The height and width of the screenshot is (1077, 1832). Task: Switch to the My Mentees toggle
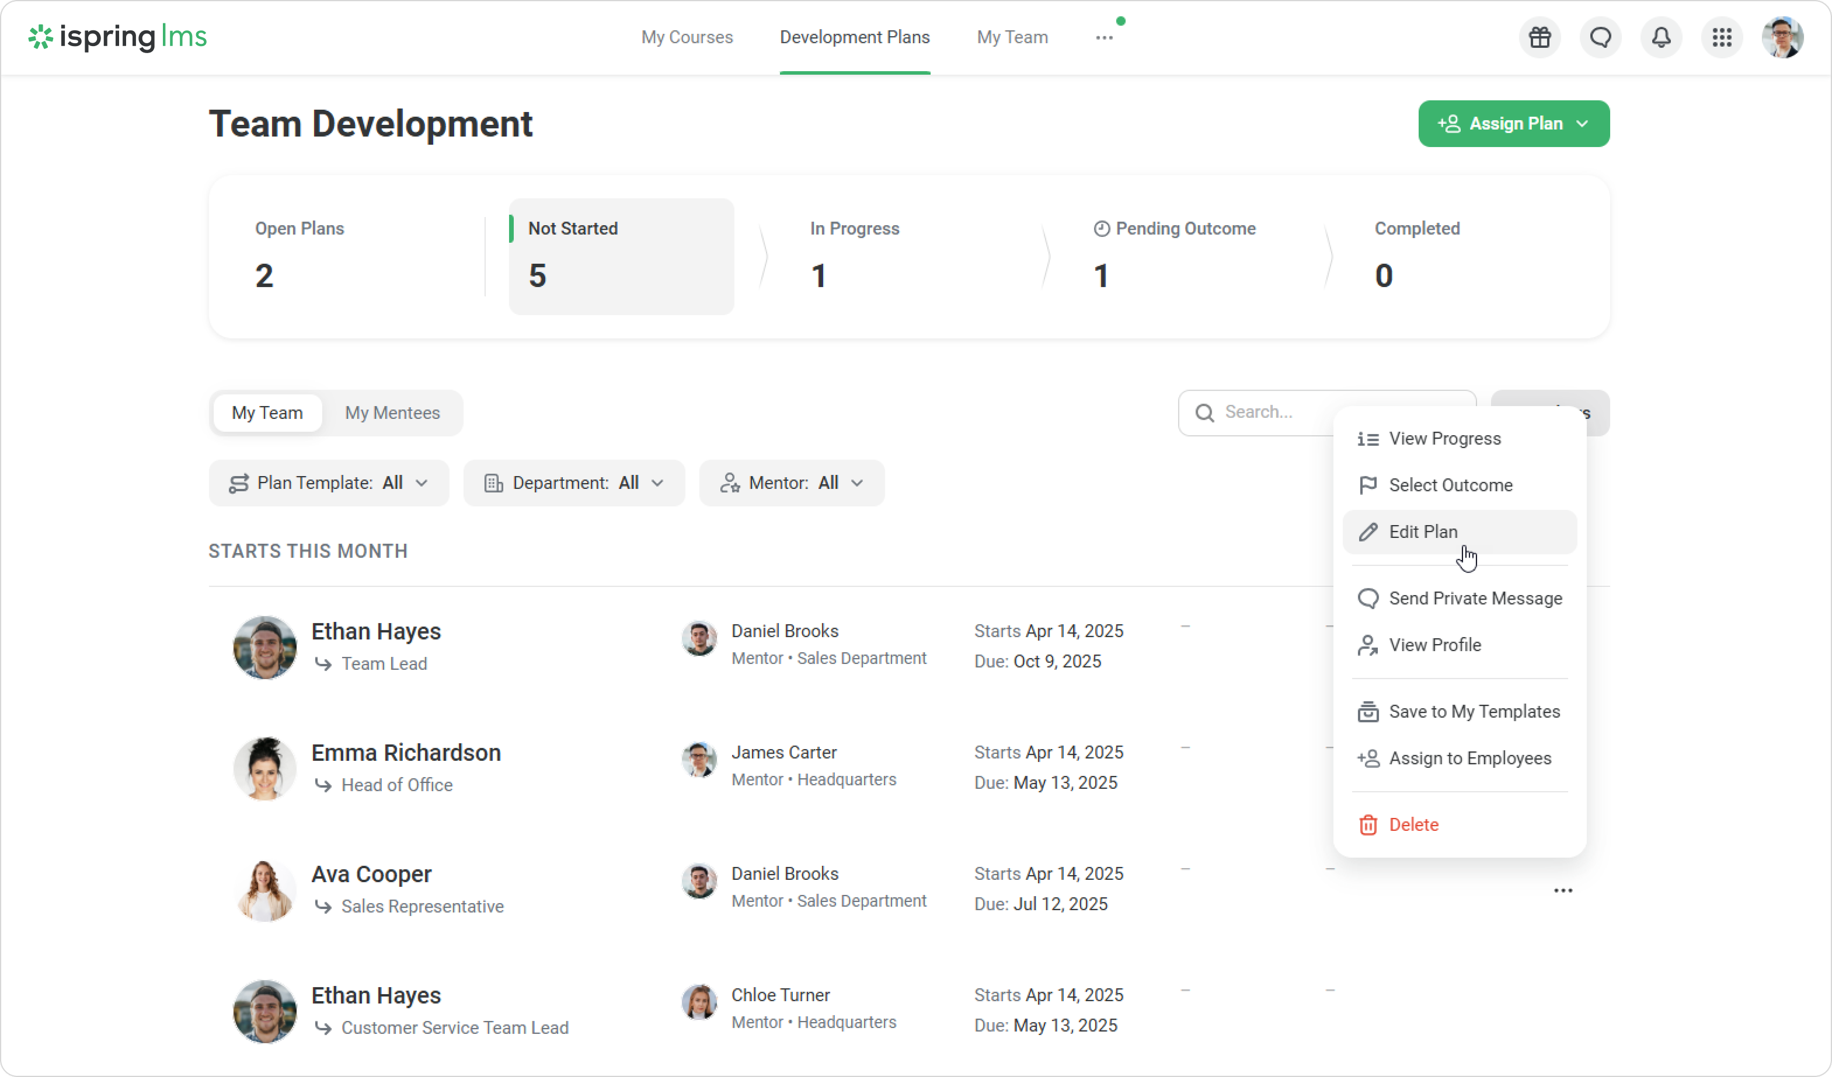tap(392, 413)
